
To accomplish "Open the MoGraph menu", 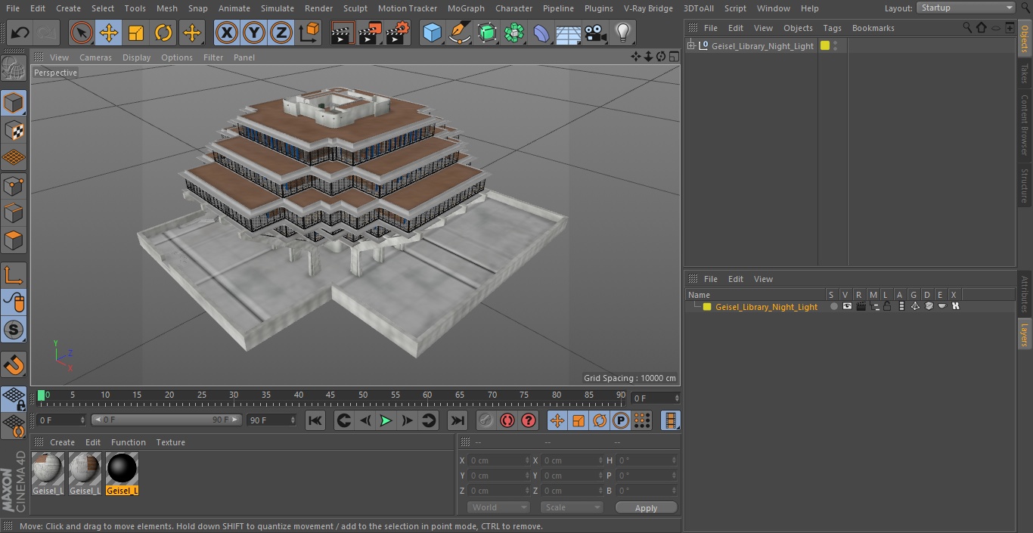I will point(466,8).
